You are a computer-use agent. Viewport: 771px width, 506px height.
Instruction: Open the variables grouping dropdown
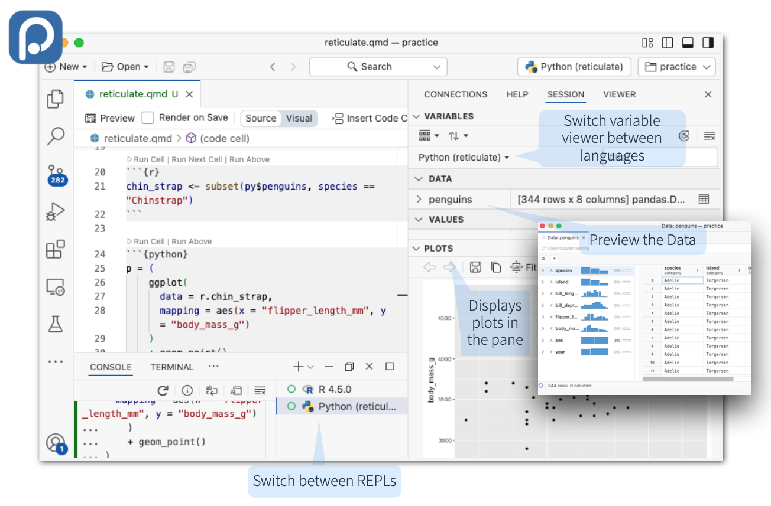click(x=429, y=136)
